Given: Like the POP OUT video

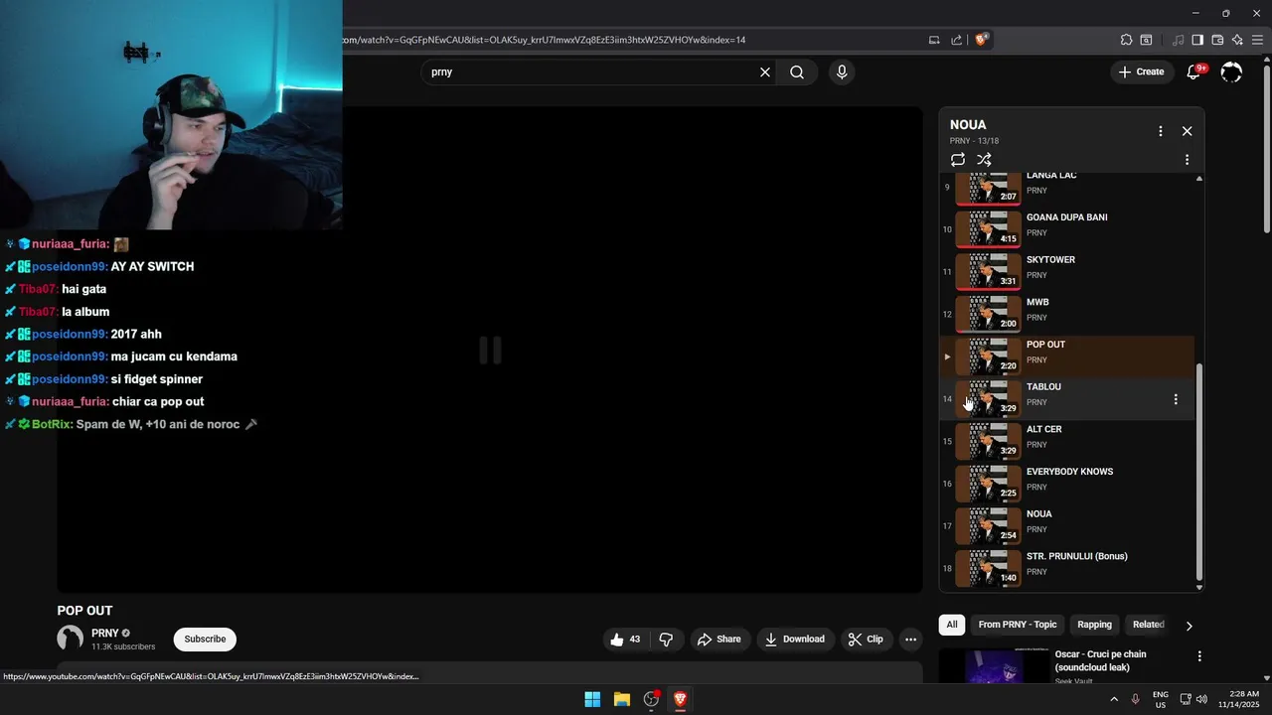Looking at the screenshot, I should 625,640.
